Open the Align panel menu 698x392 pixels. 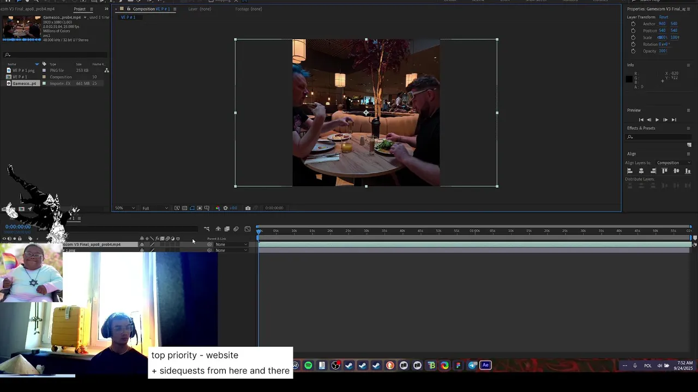688,154
